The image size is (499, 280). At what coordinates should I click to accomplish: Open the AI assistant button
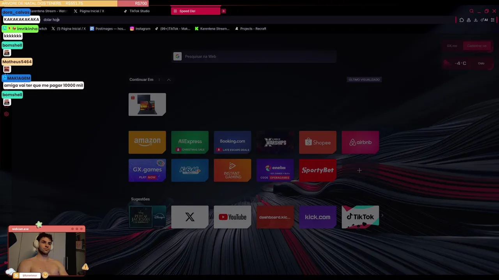484,20
